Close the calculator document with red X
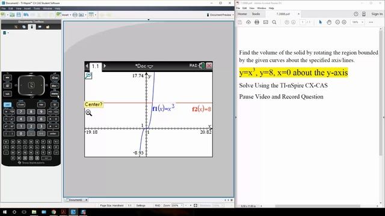This screenshot has width=385, height=216. tap(209, 65)
